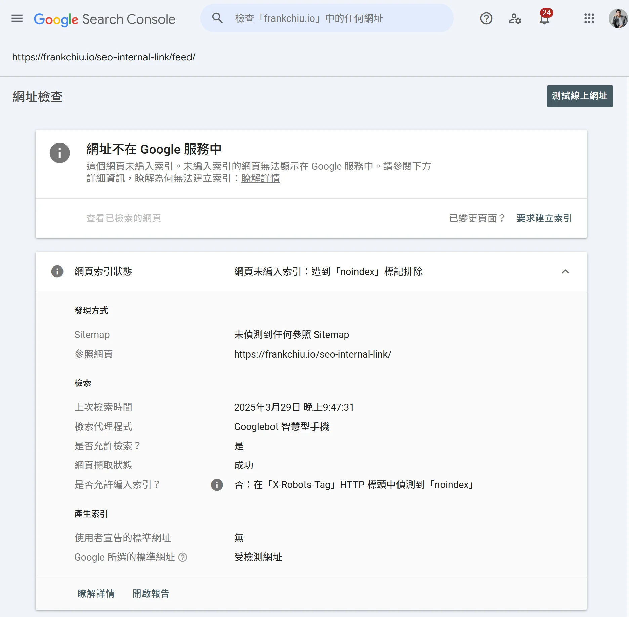This screenshot has height=617, width=629.
Task: Open the Google apps grid
Action: pos(589,18)
